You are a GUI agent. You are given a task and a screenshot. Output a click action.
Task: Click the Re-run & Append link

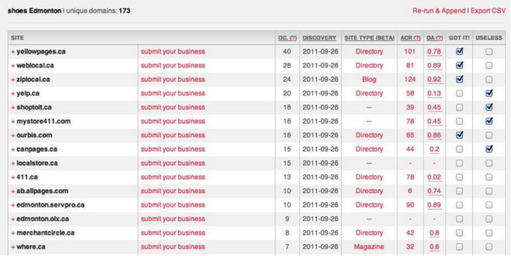[439, 11]
